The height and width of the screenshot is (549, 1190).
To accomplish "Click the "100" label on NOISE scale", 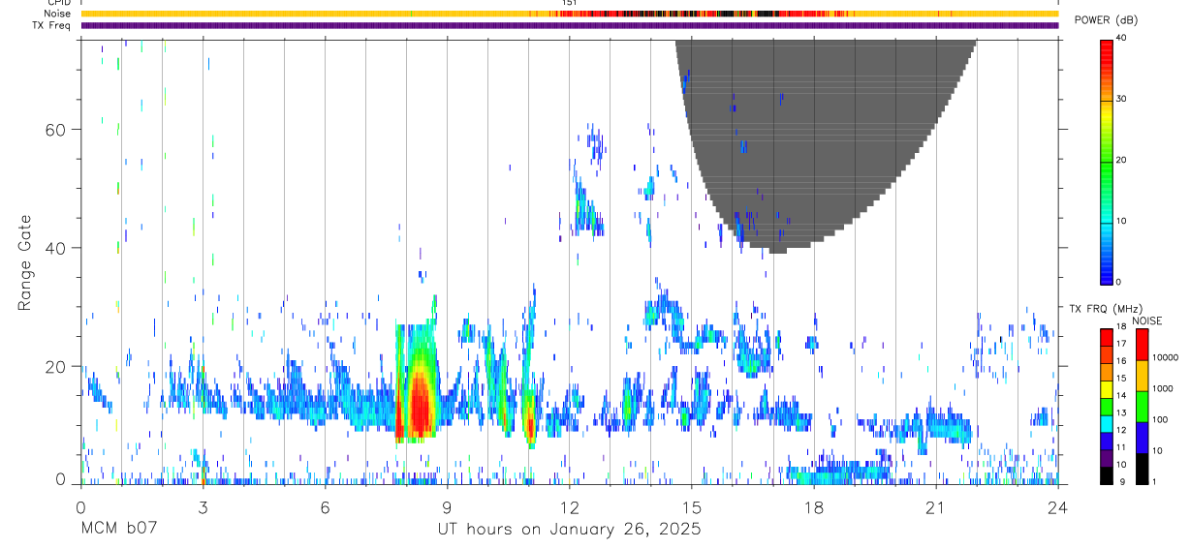I will coord(1161,420).
